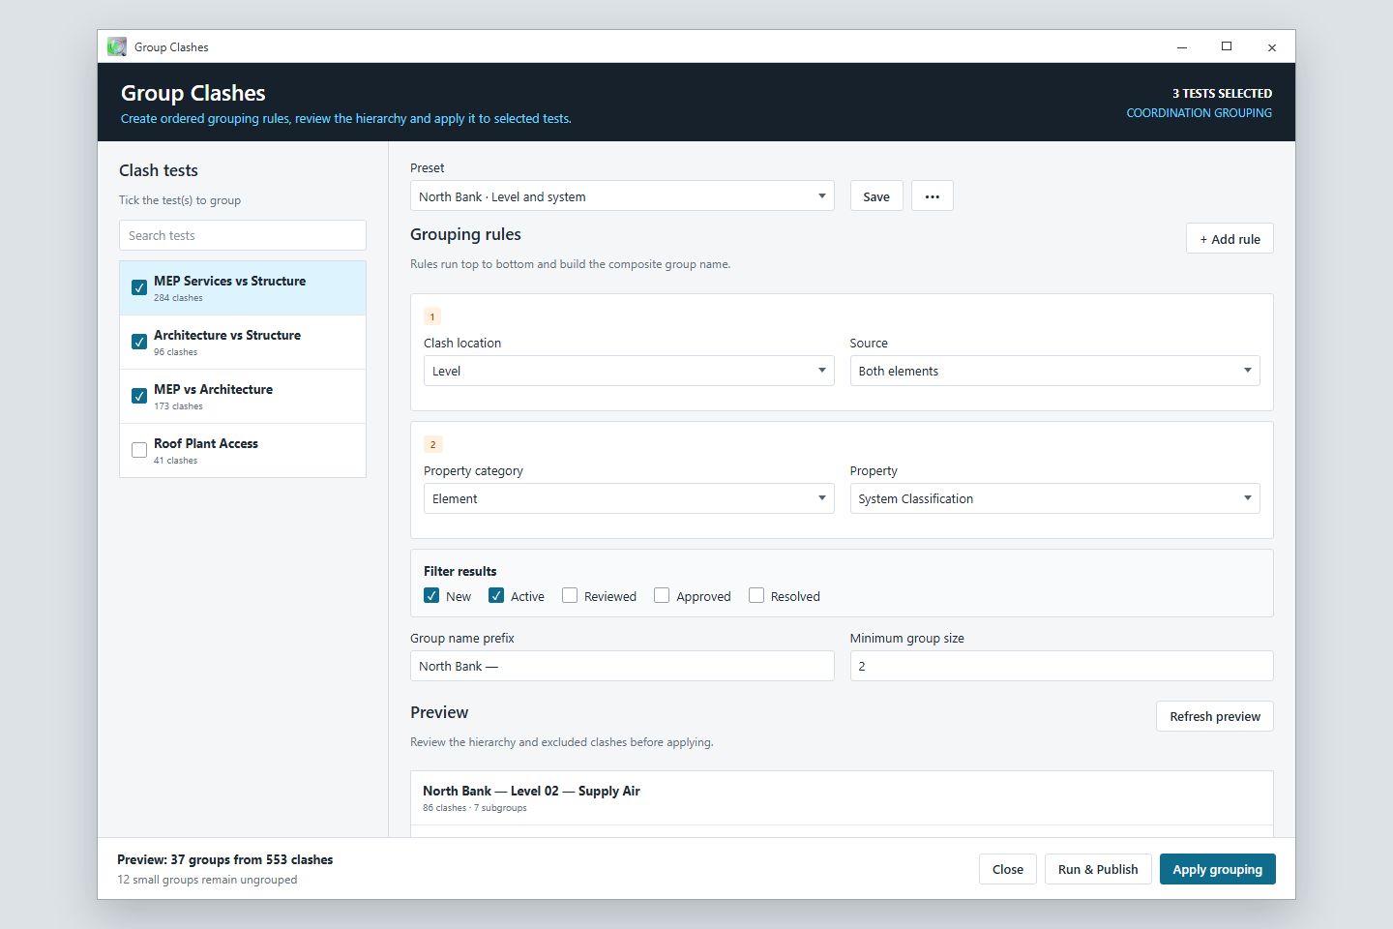Viewport: 1393px width, 929px height.
Task: Open the Clash location dropdown showing Level
Action: coord(629,371)
